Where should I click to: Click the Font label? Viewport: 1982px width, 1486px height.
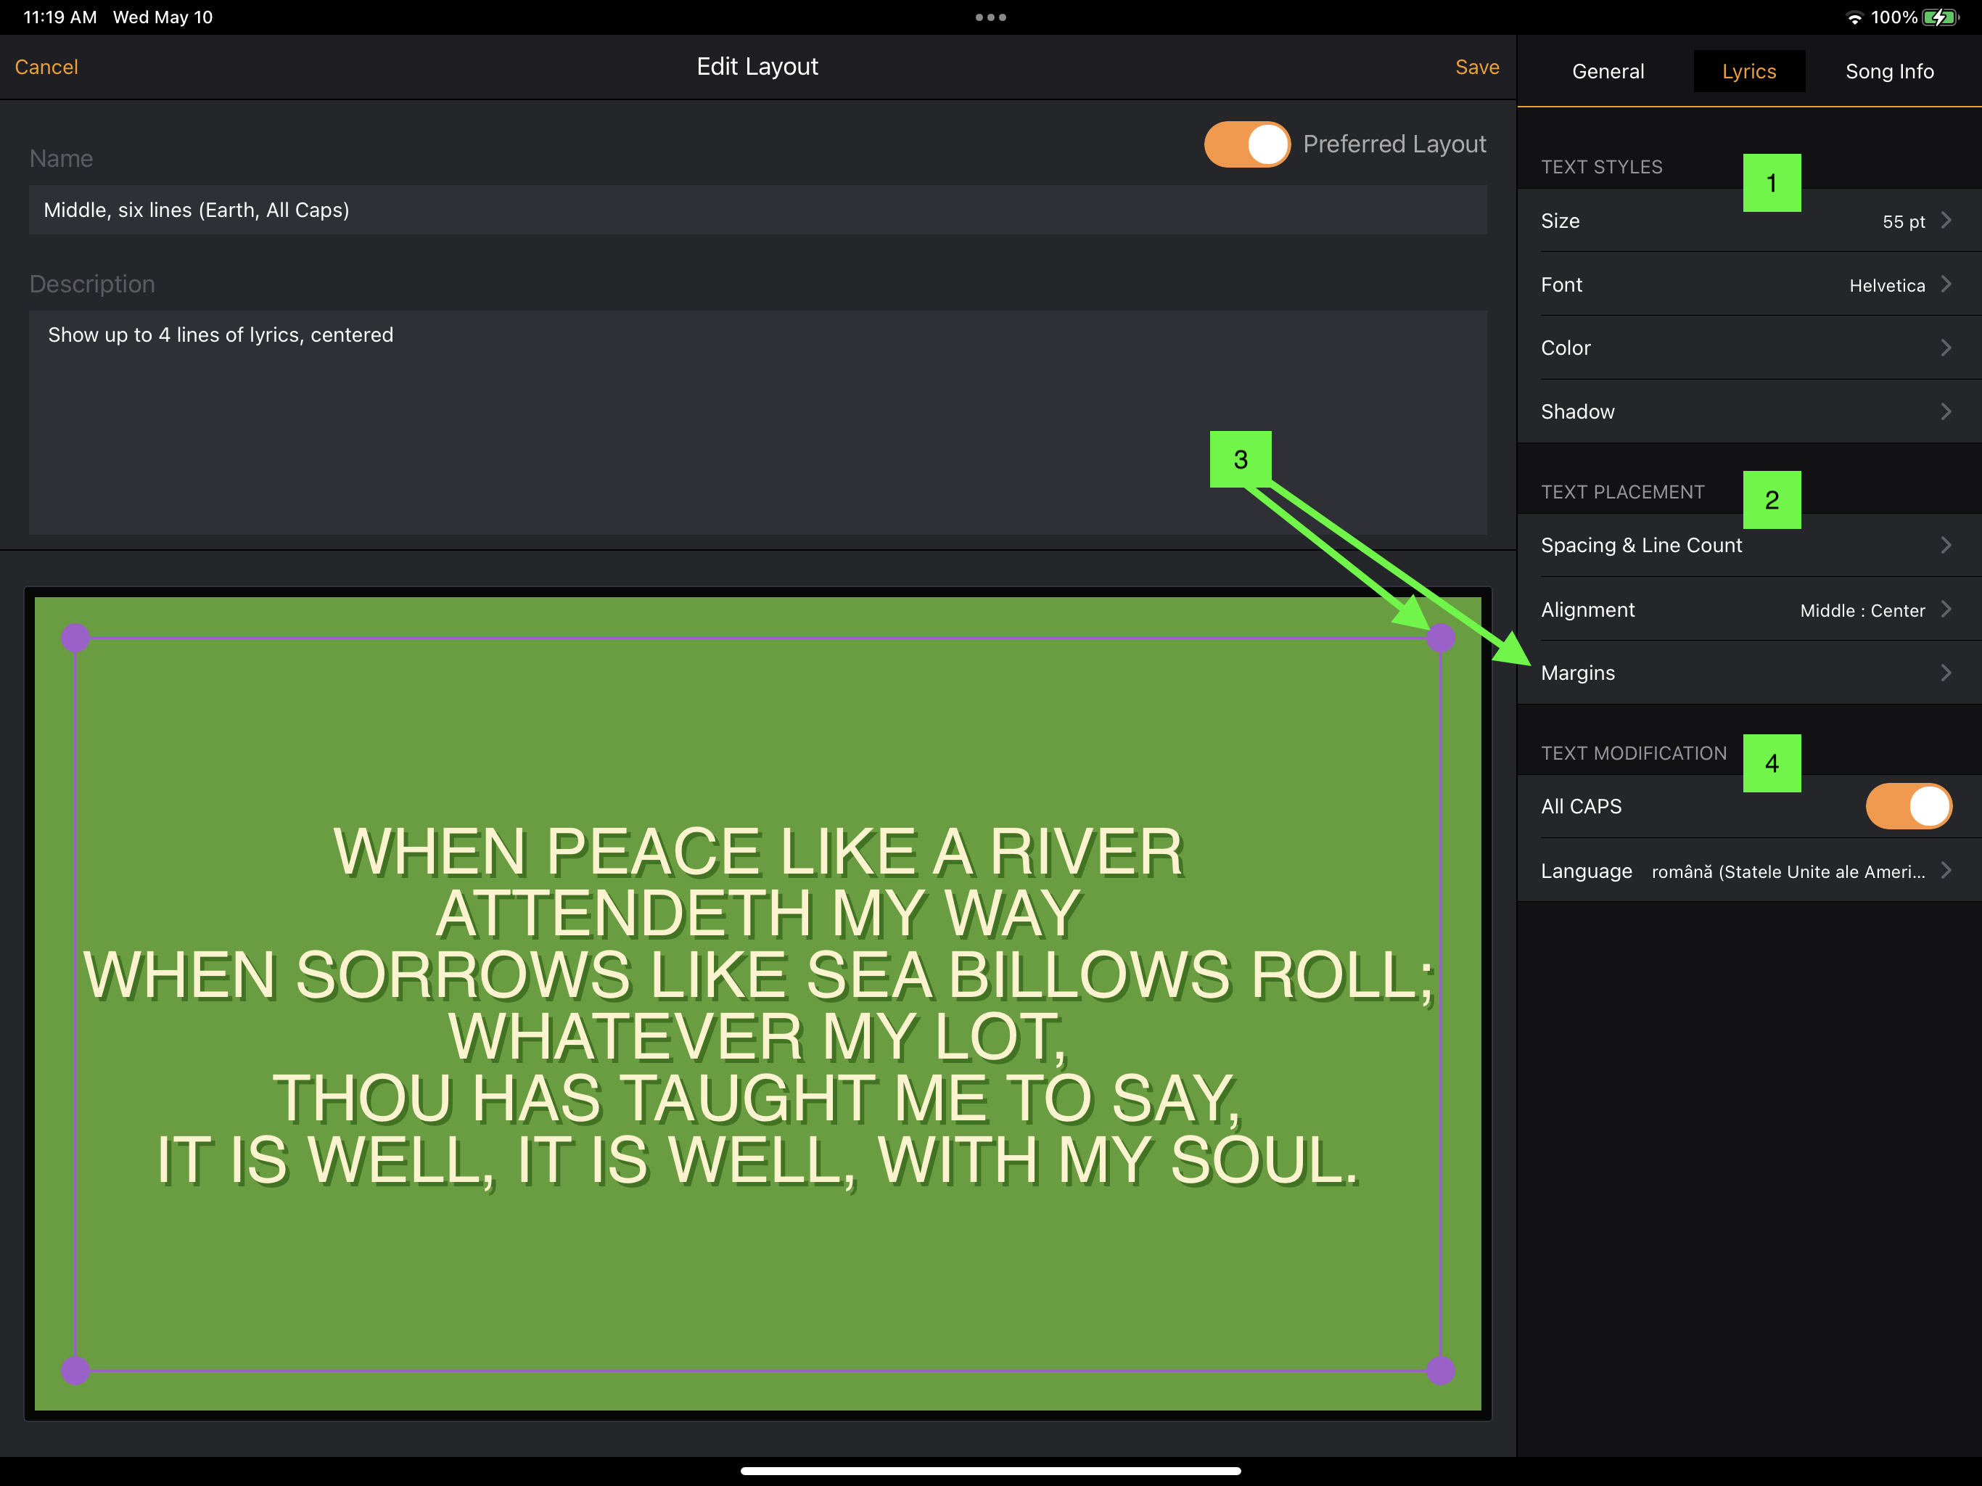click(x=1561, y=284)
